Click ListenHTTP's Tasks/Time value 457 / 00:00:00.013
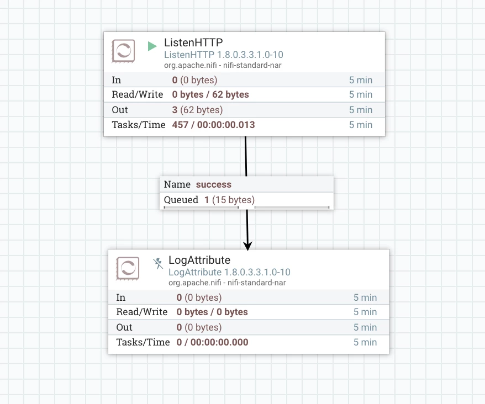Image resolution: width=485 pixels, height=404 pixels. coord(213,125)
